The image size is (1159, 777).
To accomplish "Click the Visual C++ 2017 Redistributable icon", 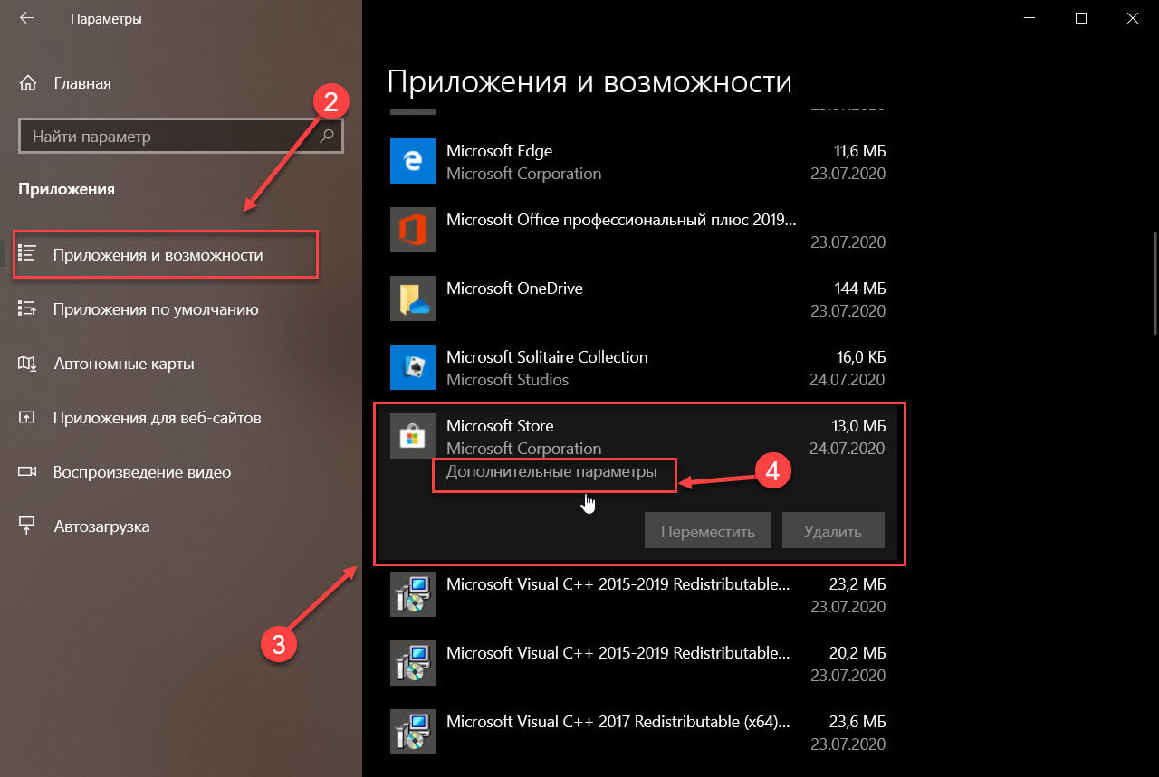I will pos(412,732).
